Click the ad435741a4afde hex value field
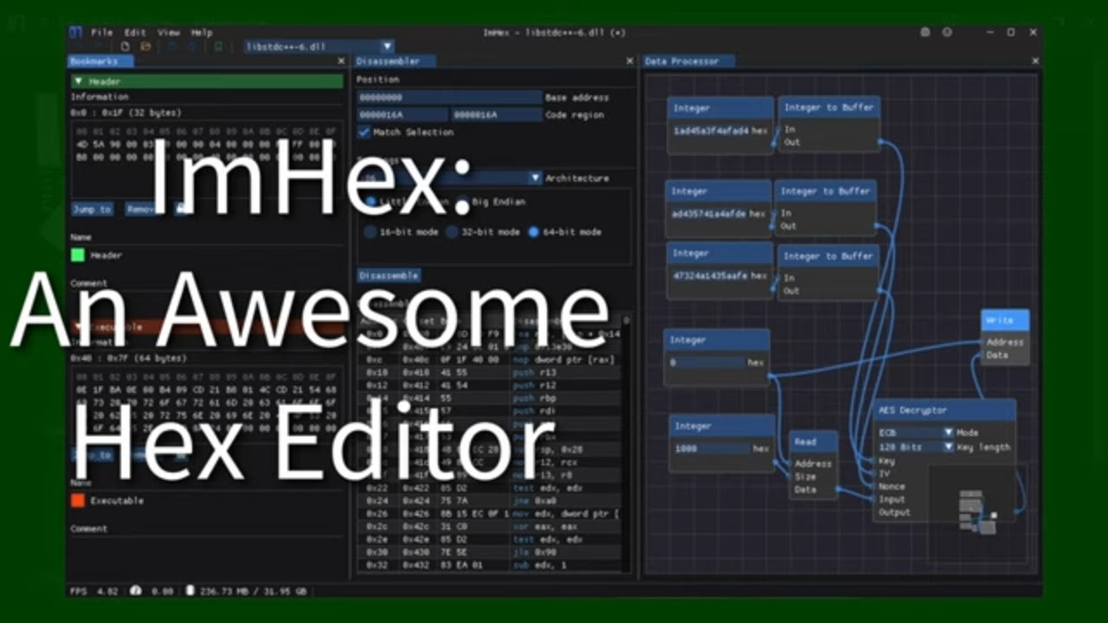 708,213
